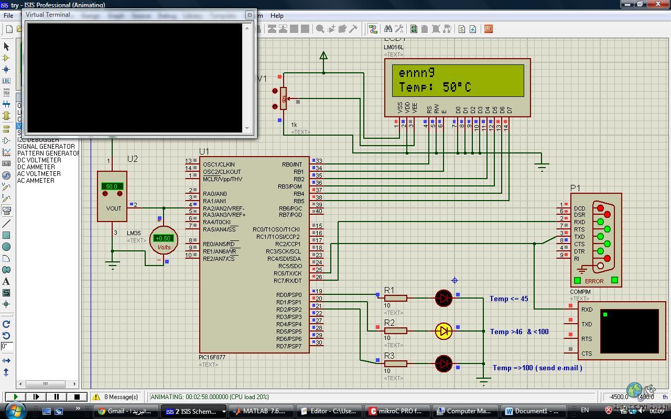This screenshot has height=419, width=671.
Task: Select the Component Mode tool
Action: click(x=6, y=58)
